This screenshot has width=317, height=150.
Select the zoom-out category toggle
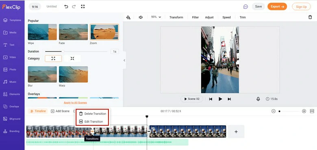tap(72, 58)
